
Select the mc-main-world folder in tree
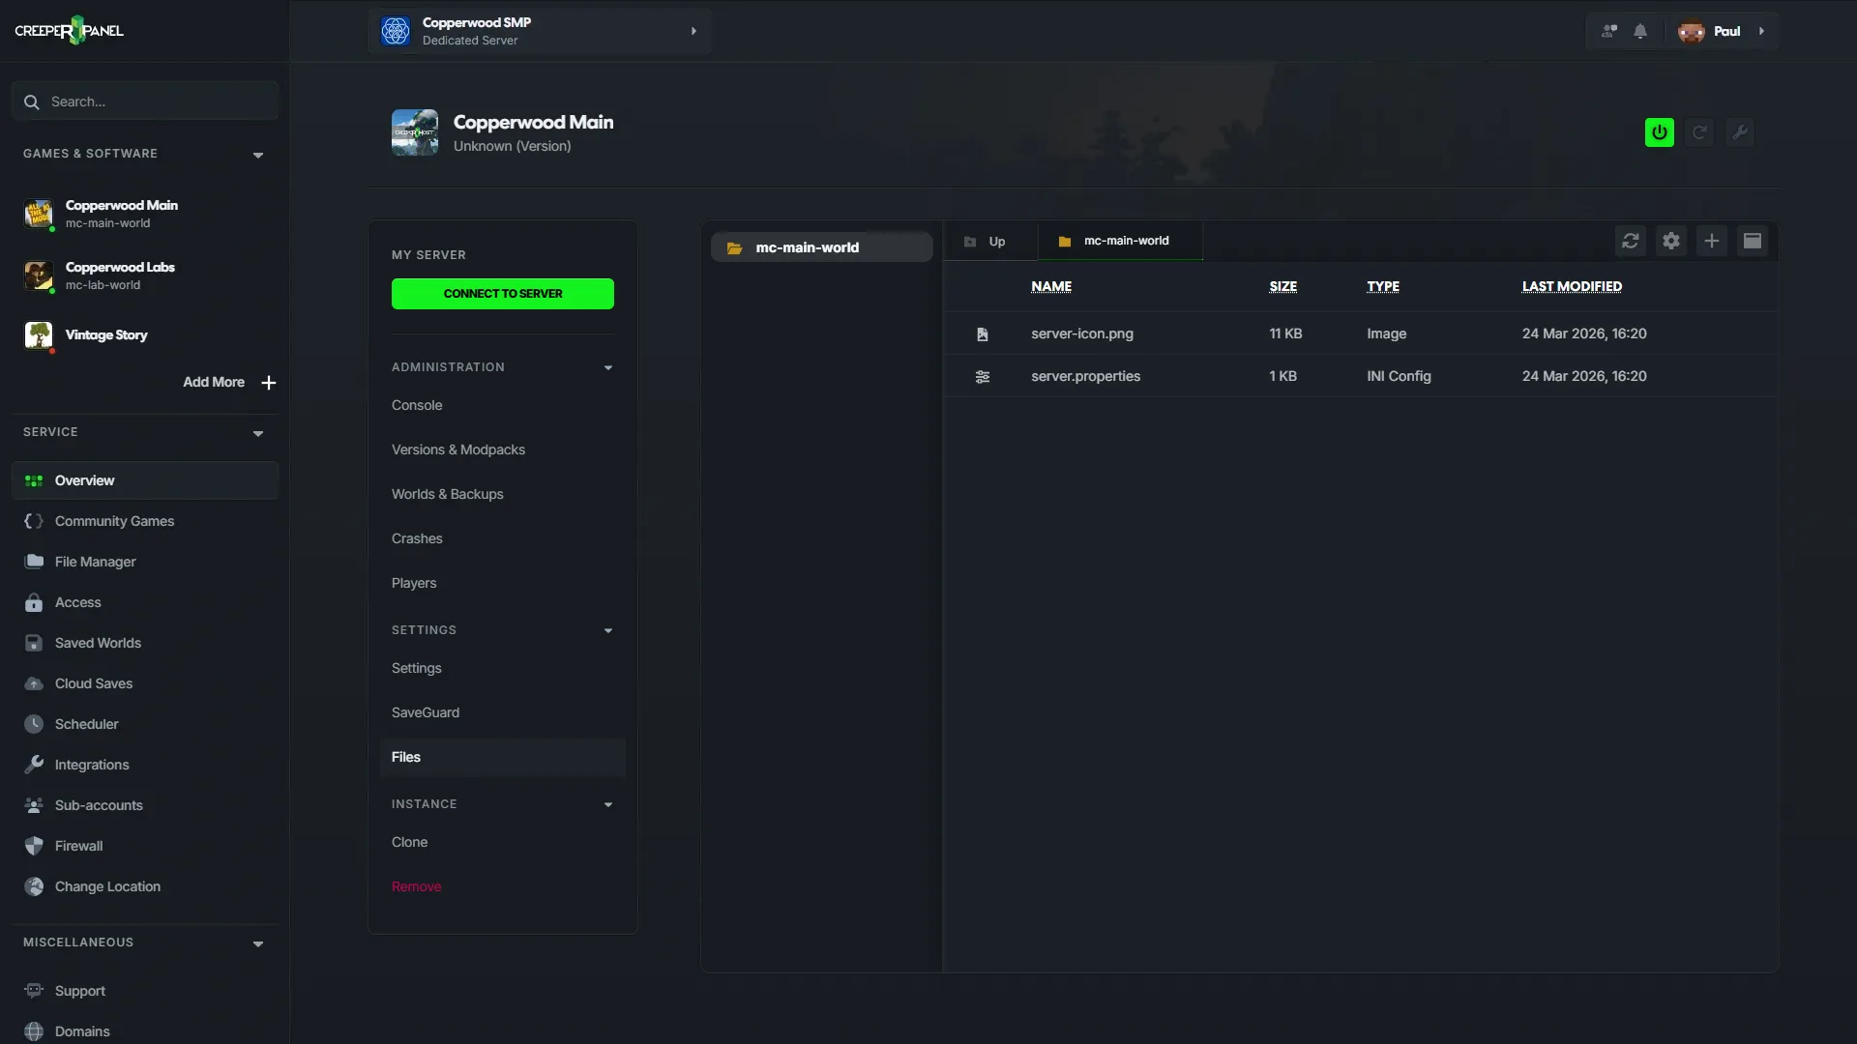point(822,247)
